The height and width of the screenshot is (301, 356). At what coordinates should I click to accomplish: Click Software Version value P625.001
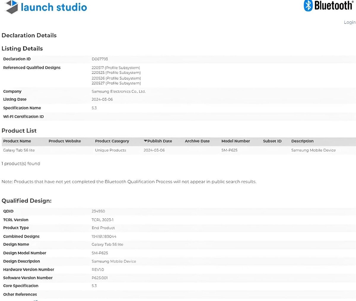[x=100, y=278]
